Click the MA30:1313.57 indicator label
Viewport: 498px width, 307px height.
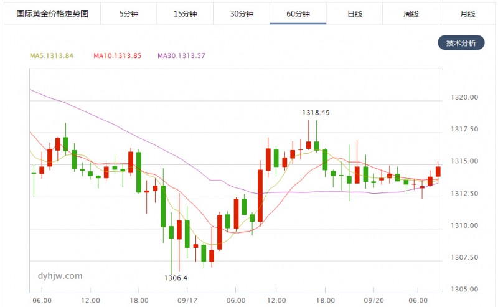(181, 55)
